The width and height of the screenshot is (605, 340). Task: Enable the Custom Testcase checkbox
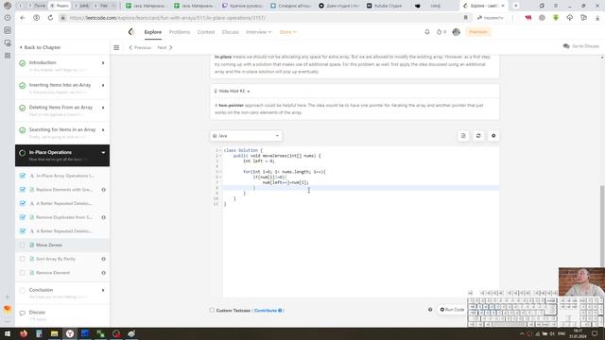pos(212,310)
